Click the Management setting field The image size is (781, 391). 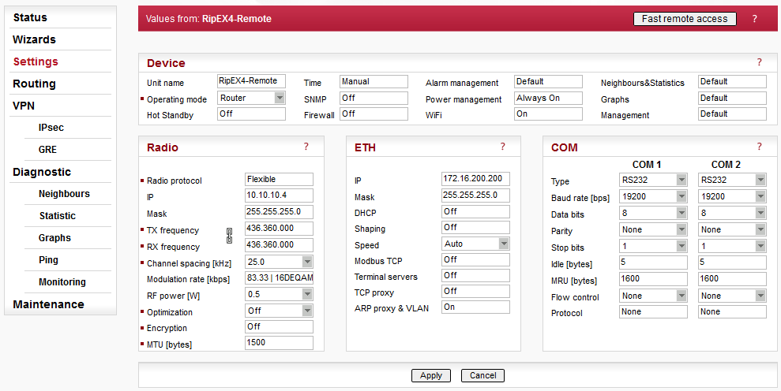tap(732, 114)
